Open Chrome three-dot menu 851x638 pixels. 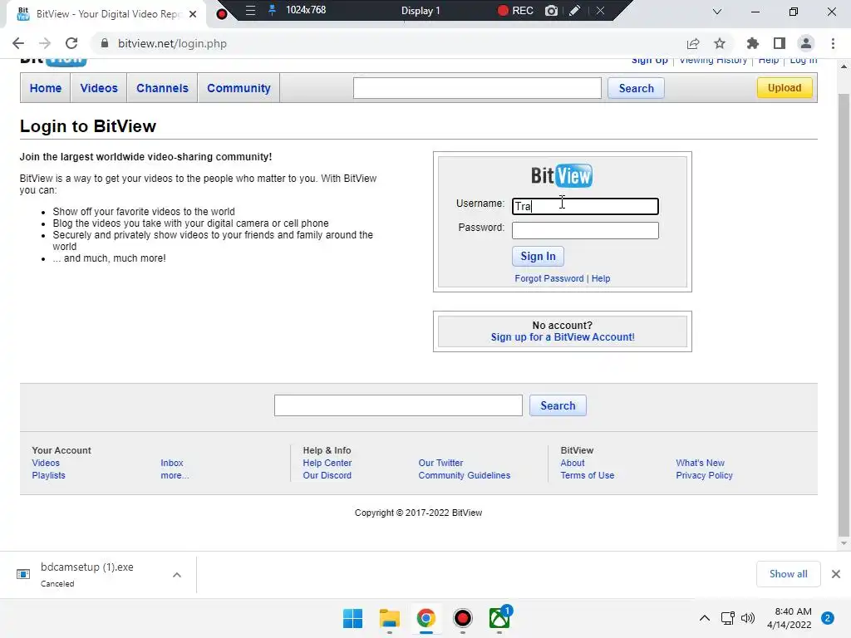click(x=833, y=43)
